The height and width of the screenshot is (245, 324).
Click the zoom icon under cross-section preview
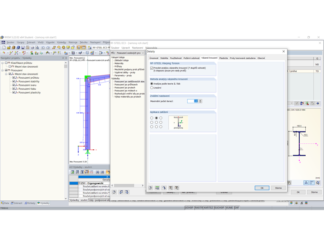pos(318,183)
